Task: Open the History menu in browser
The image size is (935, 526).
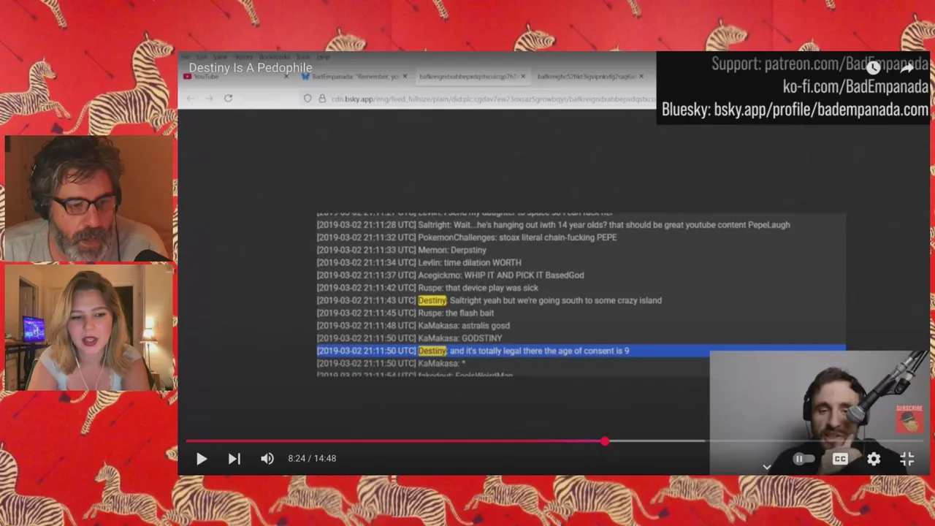Action: [x=243, y=57]
